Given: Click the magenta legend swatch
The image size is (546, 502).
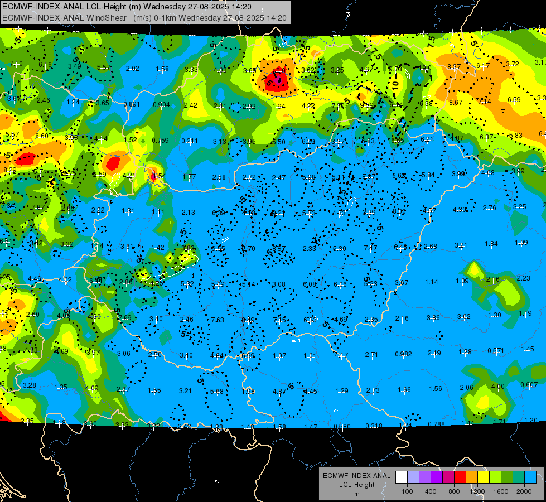Looking at the screenshot, I should coord(448,477).
